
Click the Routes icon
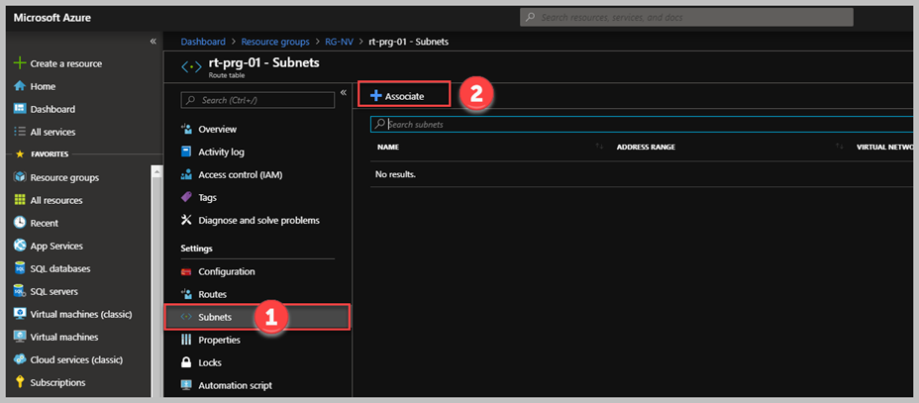point(186,294)
